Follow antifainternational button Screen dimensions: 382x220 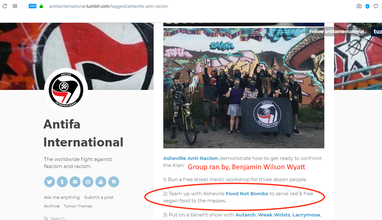[337, 31]
